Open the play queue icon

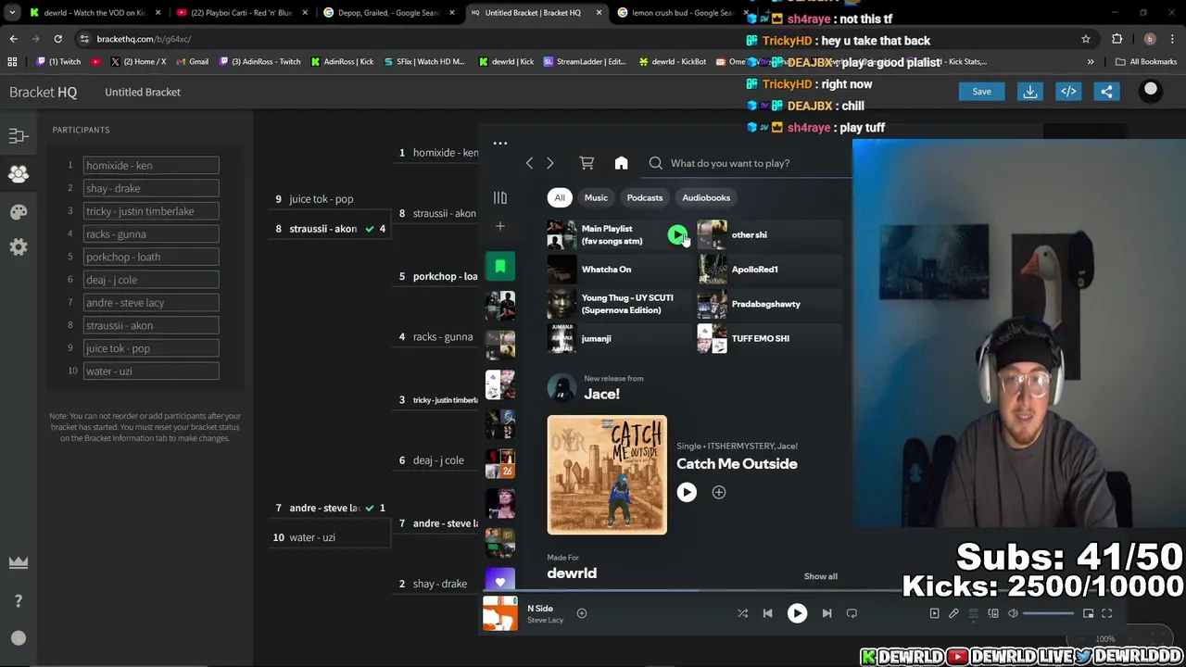coord(973,613)
